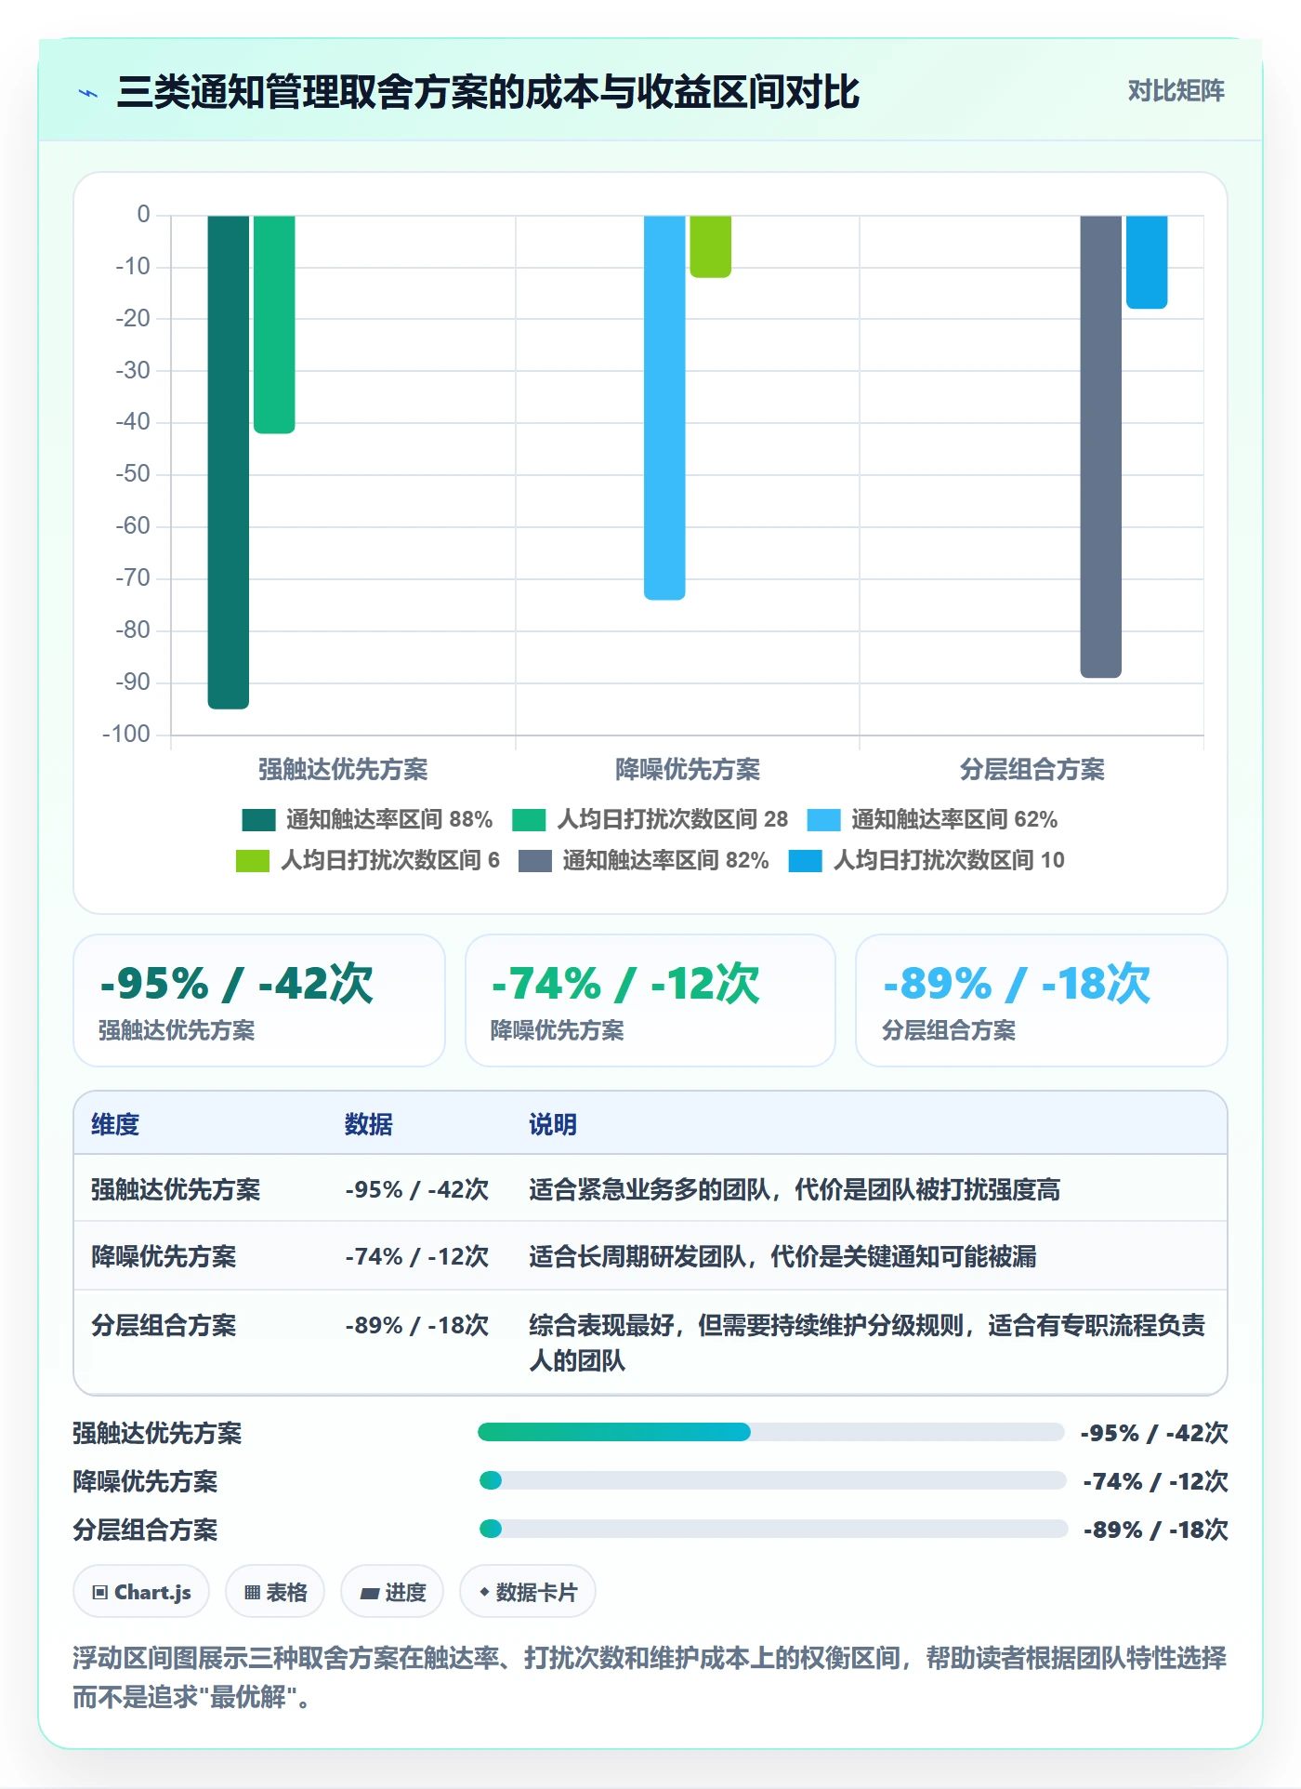Click the 强触达优先方案 progress bar
Screen dimensions: 1301x1789
(x=770, y=1432)
